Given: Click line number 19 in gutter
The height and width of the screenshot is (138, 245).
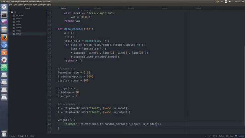Looking at the screenshot, I should [49, 29].
